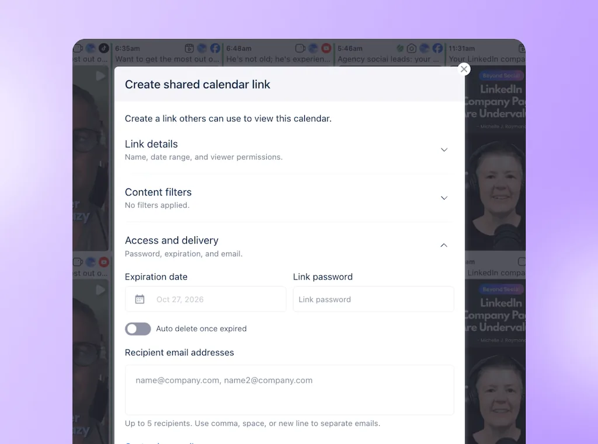
Task: Click 'Name, date range, and viewer permissions.' subtitle
Action: 204,157
